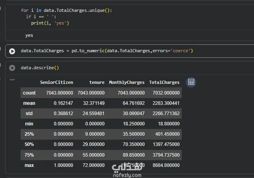Select the mean row label

pos(29,103)
